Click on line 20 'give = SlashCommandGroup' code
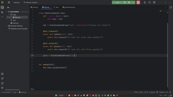Image resolution: width=173 pixels, height=97 pixels. [x=60, y=56]
